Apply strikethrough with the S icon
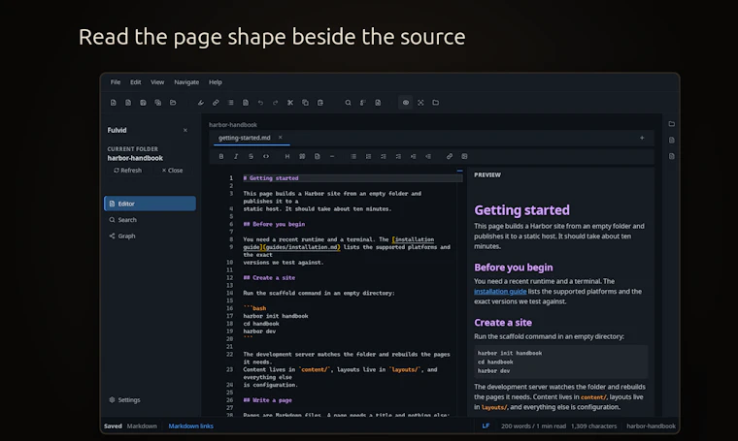Viewport: 738px width, 441px height. (251, 156)
